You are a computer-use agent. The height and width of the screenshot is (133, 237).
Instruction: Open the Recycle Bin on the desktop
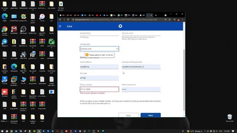pyautogui.click(x=230, y=118)
